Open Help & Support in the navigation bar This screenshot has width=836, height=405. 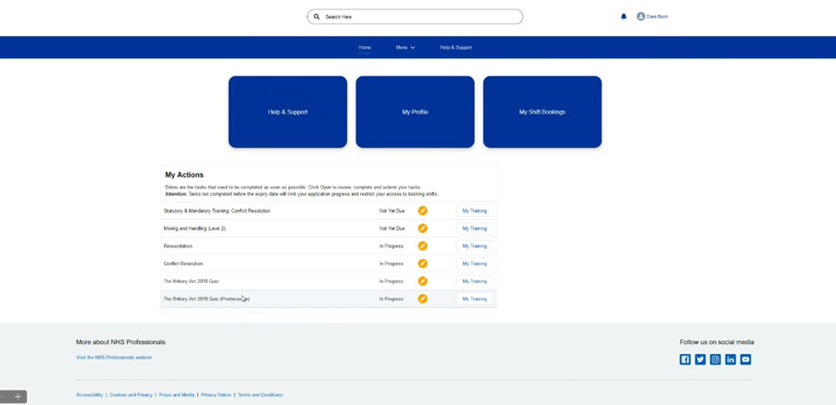point(455,47)
